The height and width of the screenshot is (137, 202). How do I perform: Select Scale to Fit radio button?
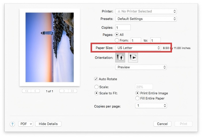96,93
